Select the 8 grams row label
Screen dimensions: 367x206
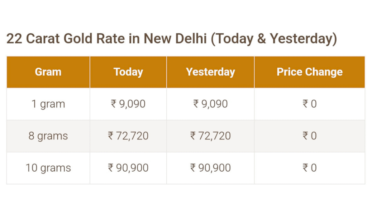(48, 136)
